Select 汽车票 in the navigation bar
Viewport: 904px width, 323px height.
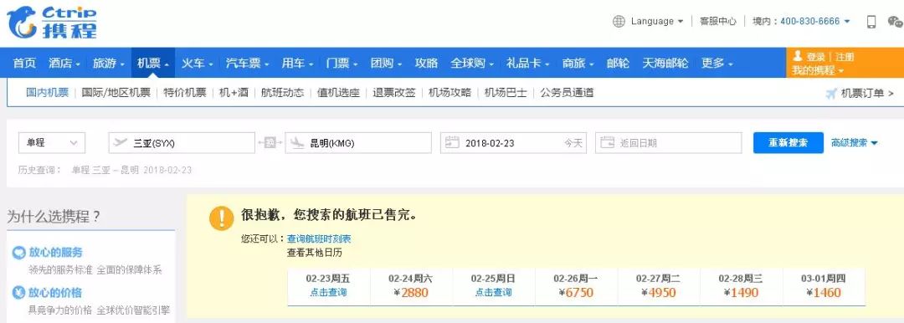[x=247, y=63]
